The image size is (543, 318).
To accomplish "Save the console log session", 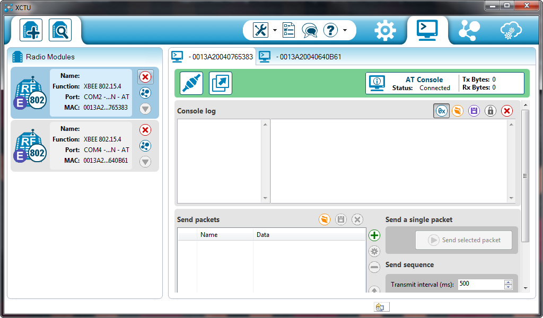I will pyautogui.click(x=474, y=111).
